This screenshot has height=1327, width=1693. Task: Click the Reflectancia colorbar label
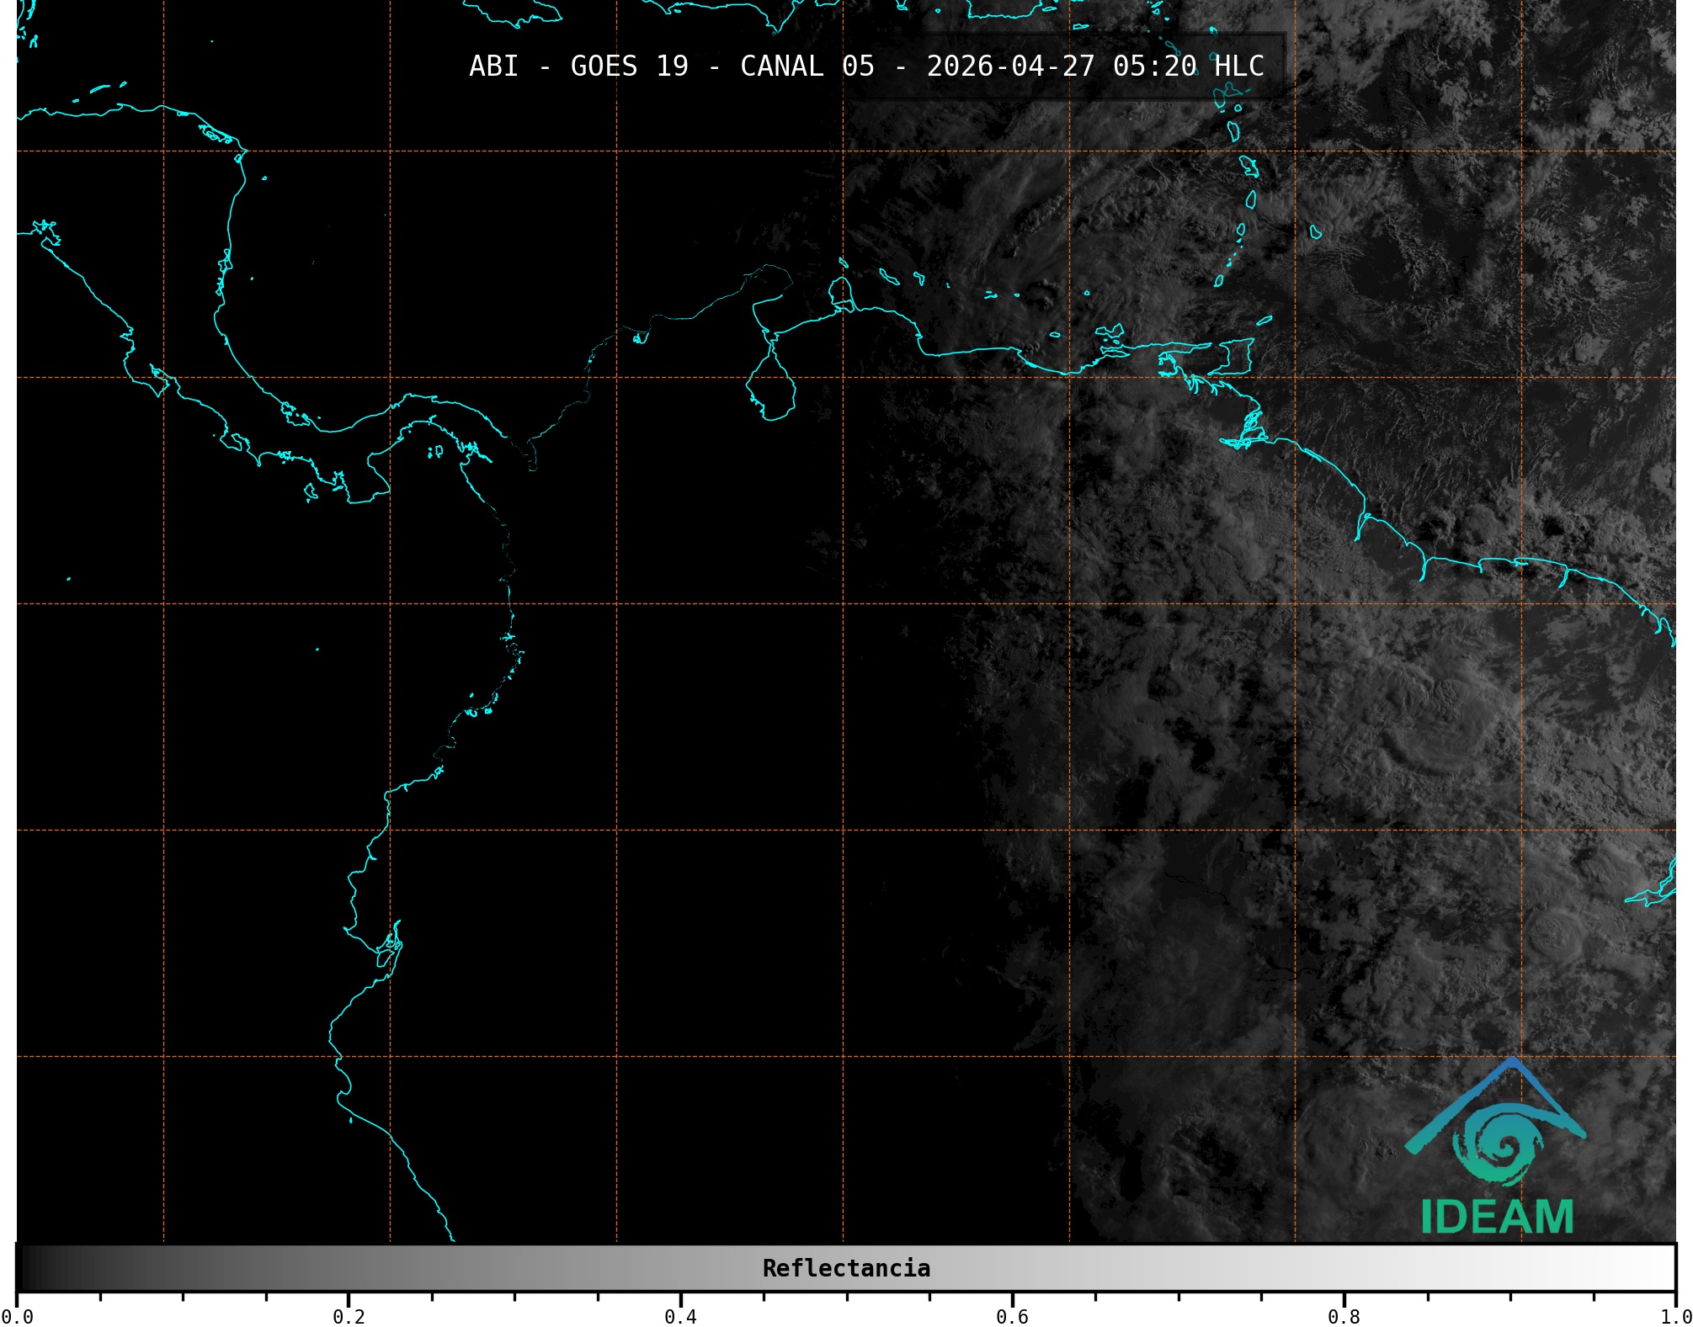(846, 1268)
